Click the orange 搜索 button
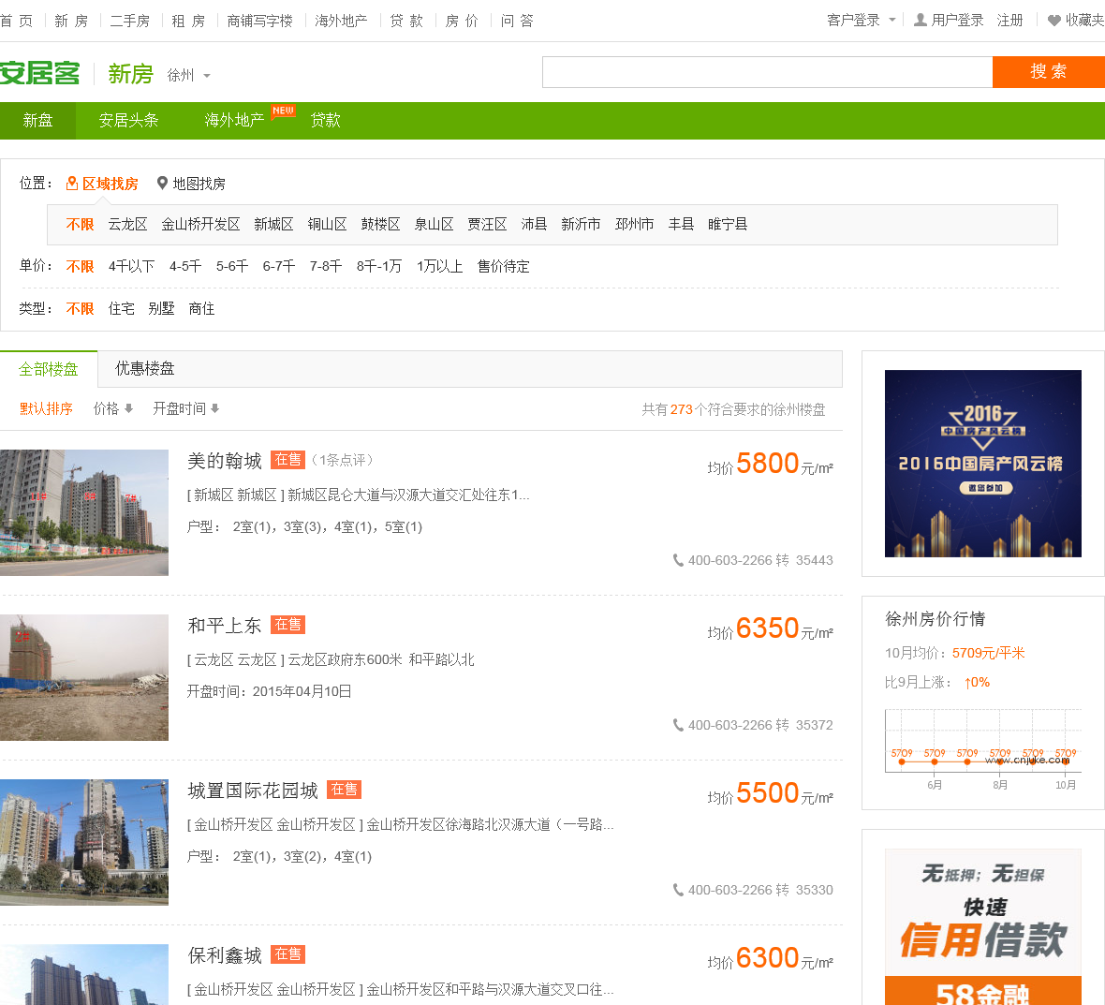 (1049, 72)
